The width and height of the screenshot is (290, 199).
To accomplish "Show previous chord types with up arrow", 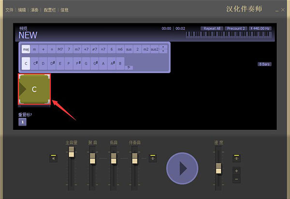I will (163, 47).
